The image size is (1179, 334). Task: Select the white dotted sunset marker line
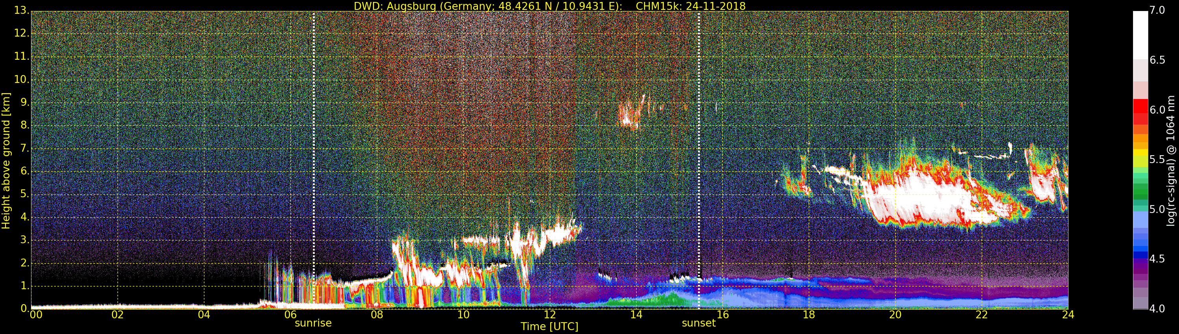[699, 160]
